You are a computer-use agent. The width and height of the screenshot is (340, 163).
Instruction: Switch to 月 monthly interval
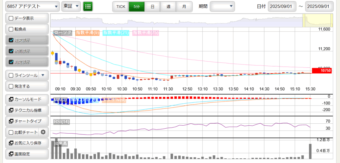(x=184, y=7)
